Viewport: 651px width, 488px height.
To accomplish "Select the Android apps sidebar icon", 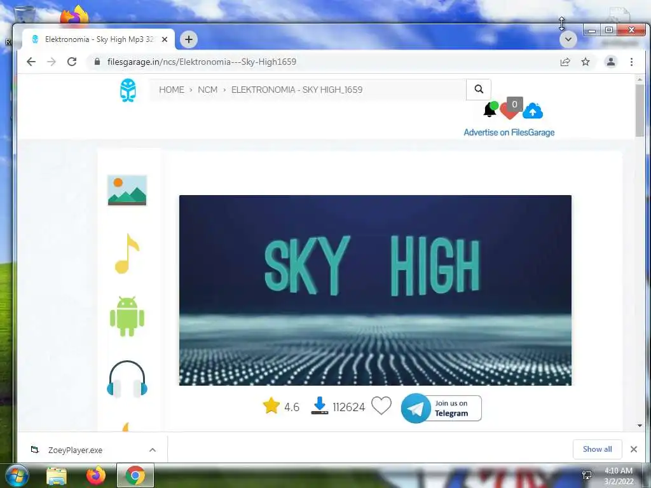I will [x=127, y=316].
